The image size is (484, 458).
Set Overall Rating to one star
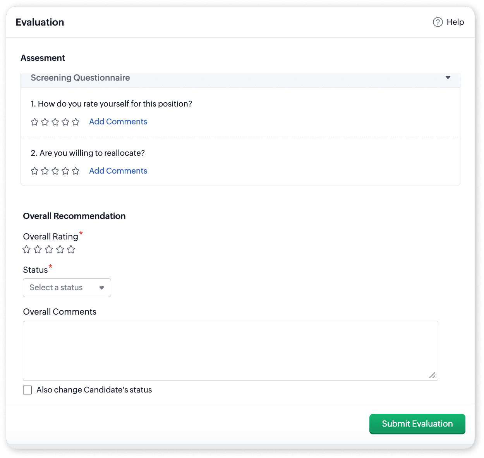click(26, 250)
